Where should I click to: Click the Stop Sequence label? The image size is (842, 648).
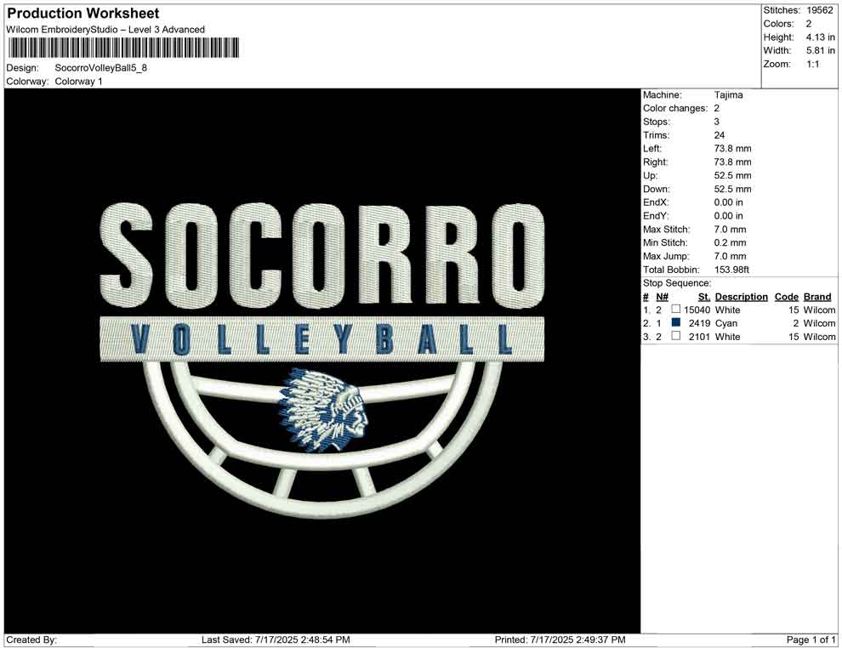pos(677,283)
